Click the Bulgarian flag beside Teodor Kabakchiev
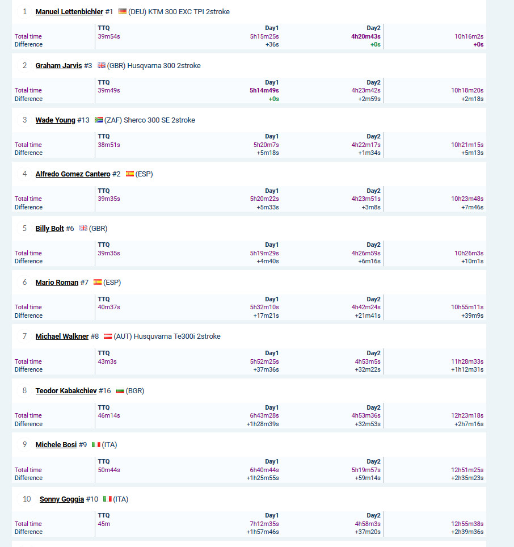 pyautogui.click(x=120, y=391)
